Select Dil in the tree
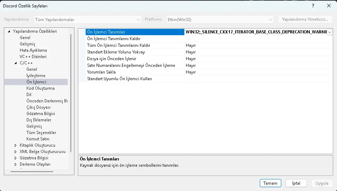This screenshot has height=191, width=337. coord(29,95)
